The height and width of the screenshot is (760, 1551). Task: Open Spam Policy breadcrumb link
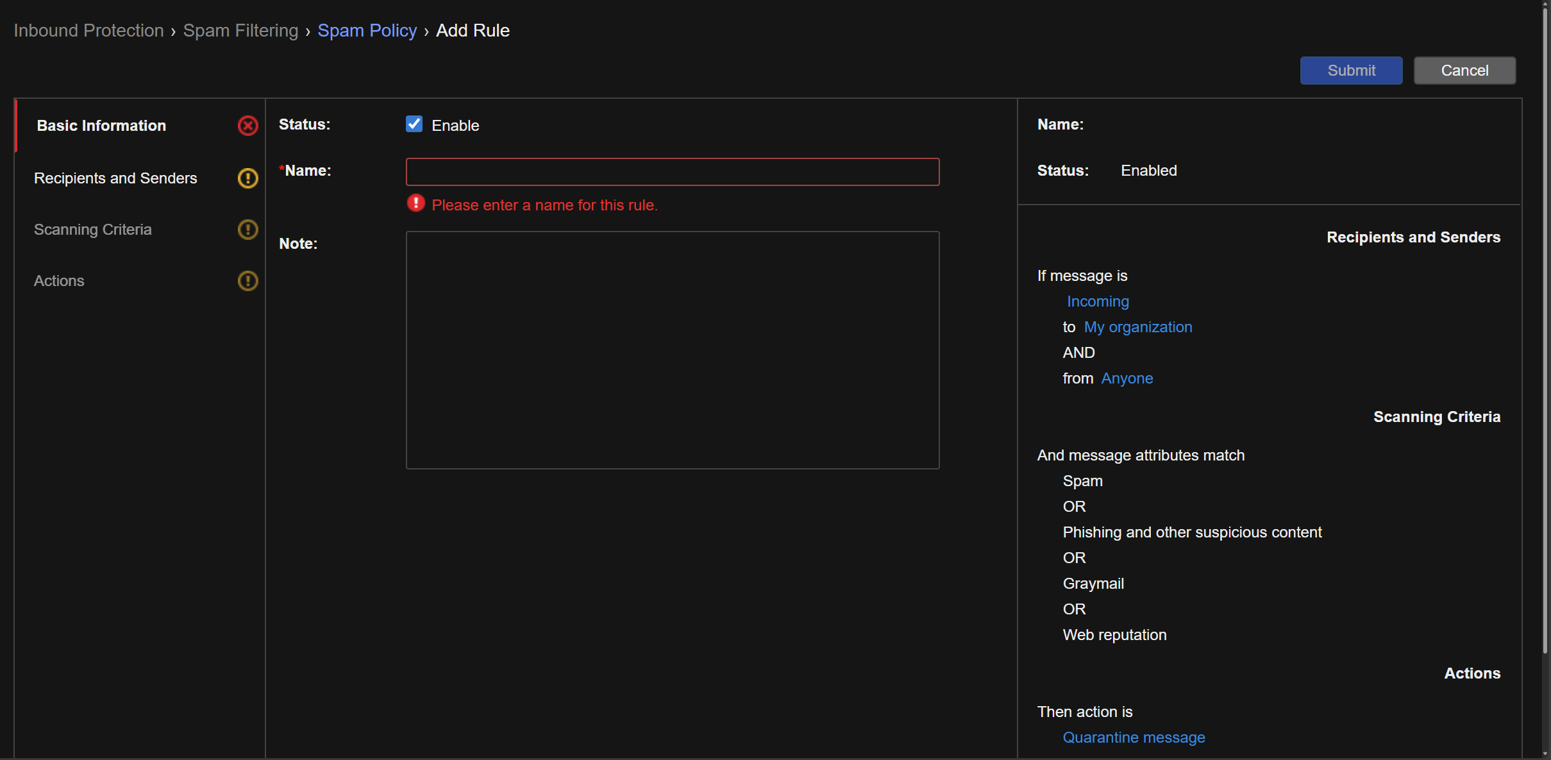tap(367, 31)
